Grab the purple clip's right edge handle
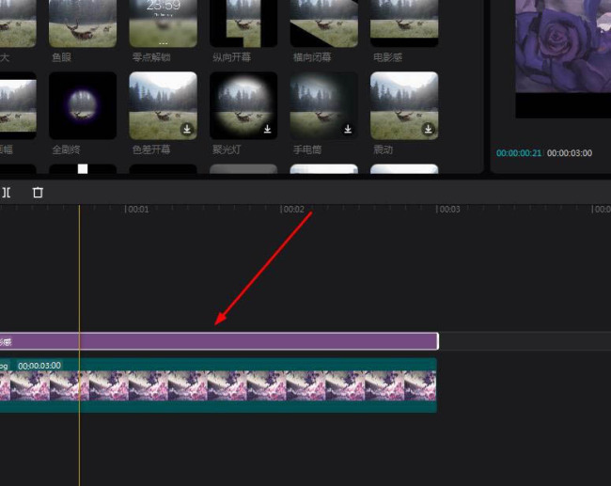Screen dimensions: 611x486 click(438, 341)
